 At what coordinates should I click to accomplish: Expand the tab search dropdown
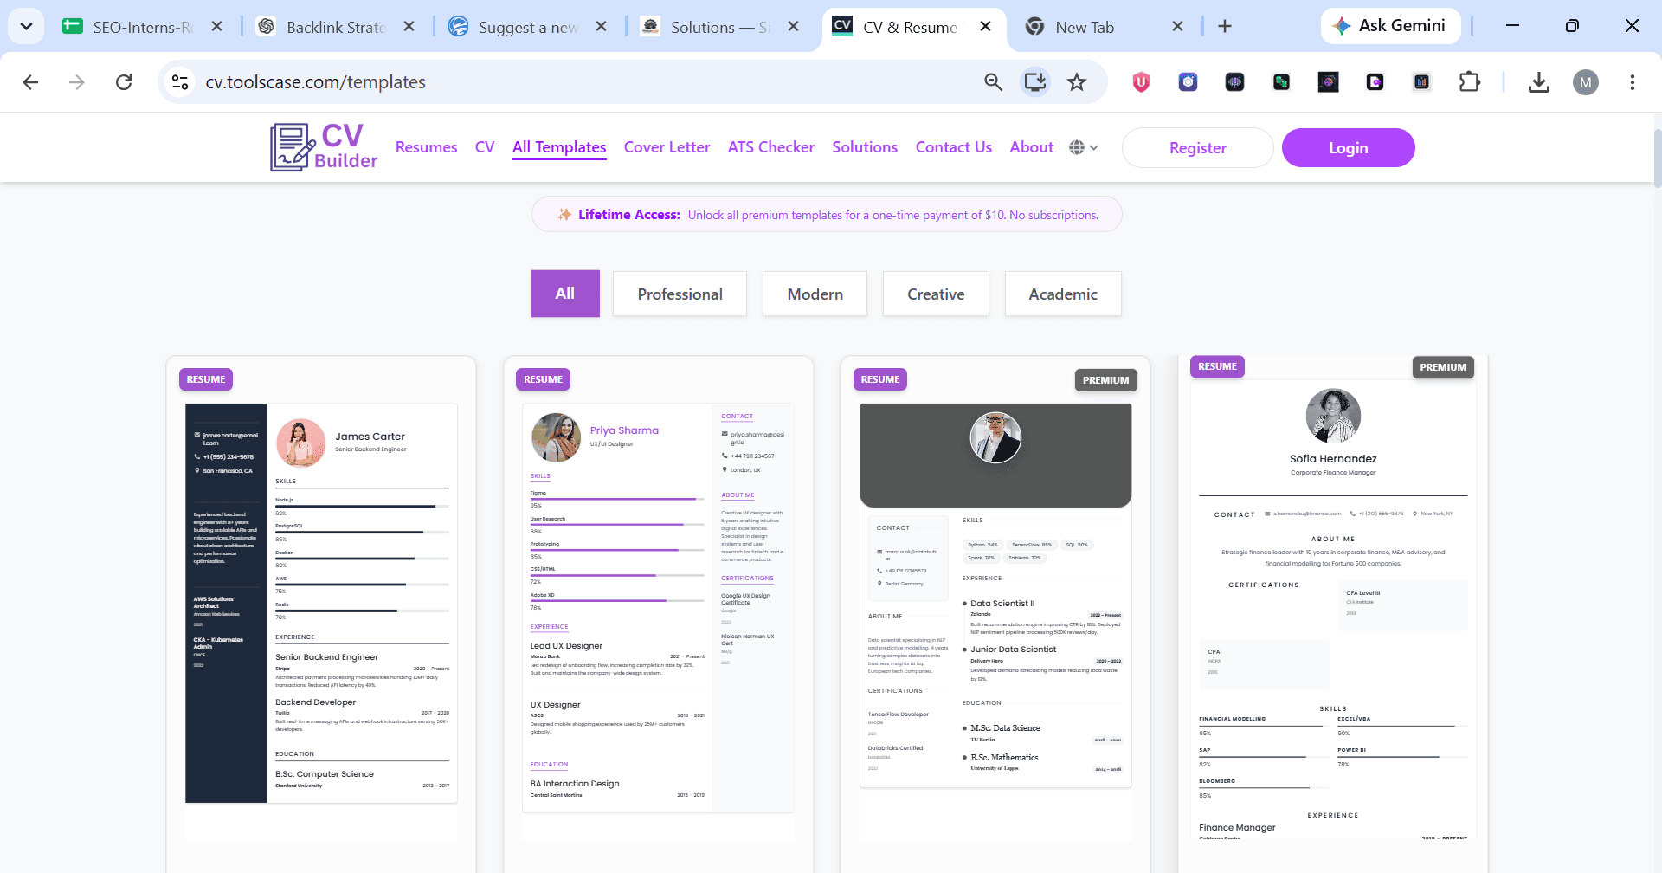(x=27, y=26)
